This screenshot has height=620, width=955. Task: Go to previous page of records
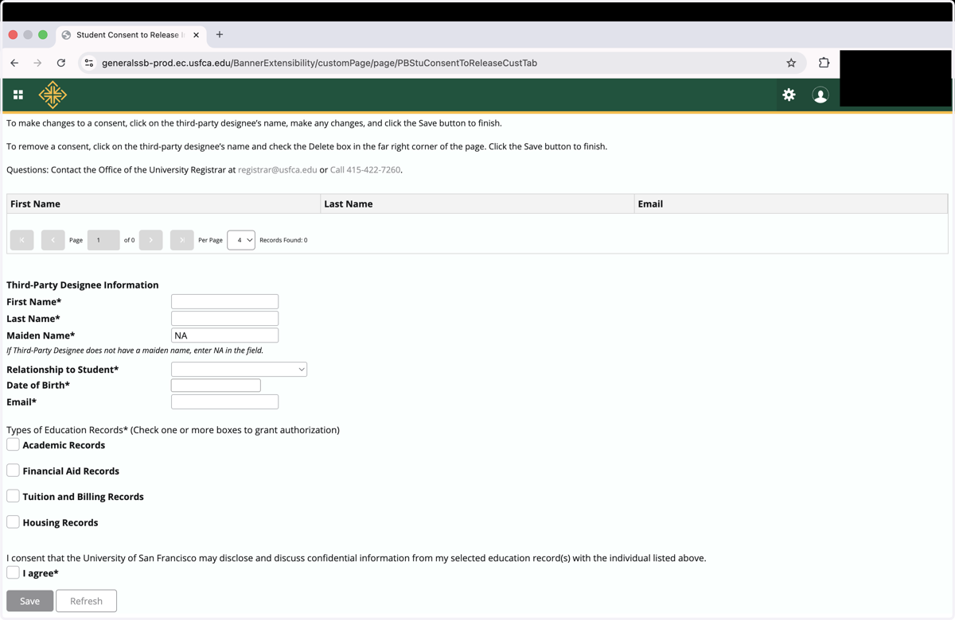coord(53,240)
